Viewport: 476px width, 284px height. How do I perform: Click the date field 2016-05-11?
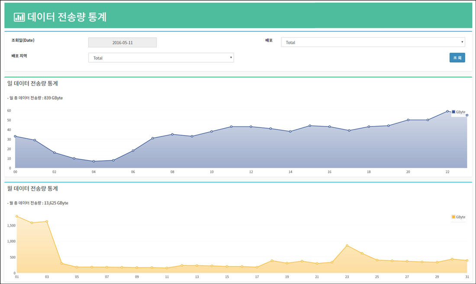(122, 43)
